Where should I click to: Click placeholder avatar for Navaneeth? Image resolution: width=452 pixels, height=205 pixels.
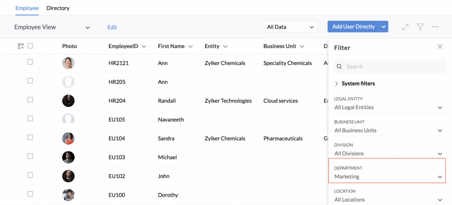tap(68, 120)
